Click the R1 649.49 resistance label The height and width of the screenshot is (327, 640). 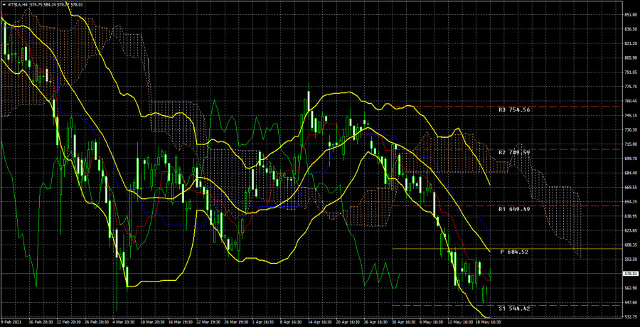(x=514, y=209)
